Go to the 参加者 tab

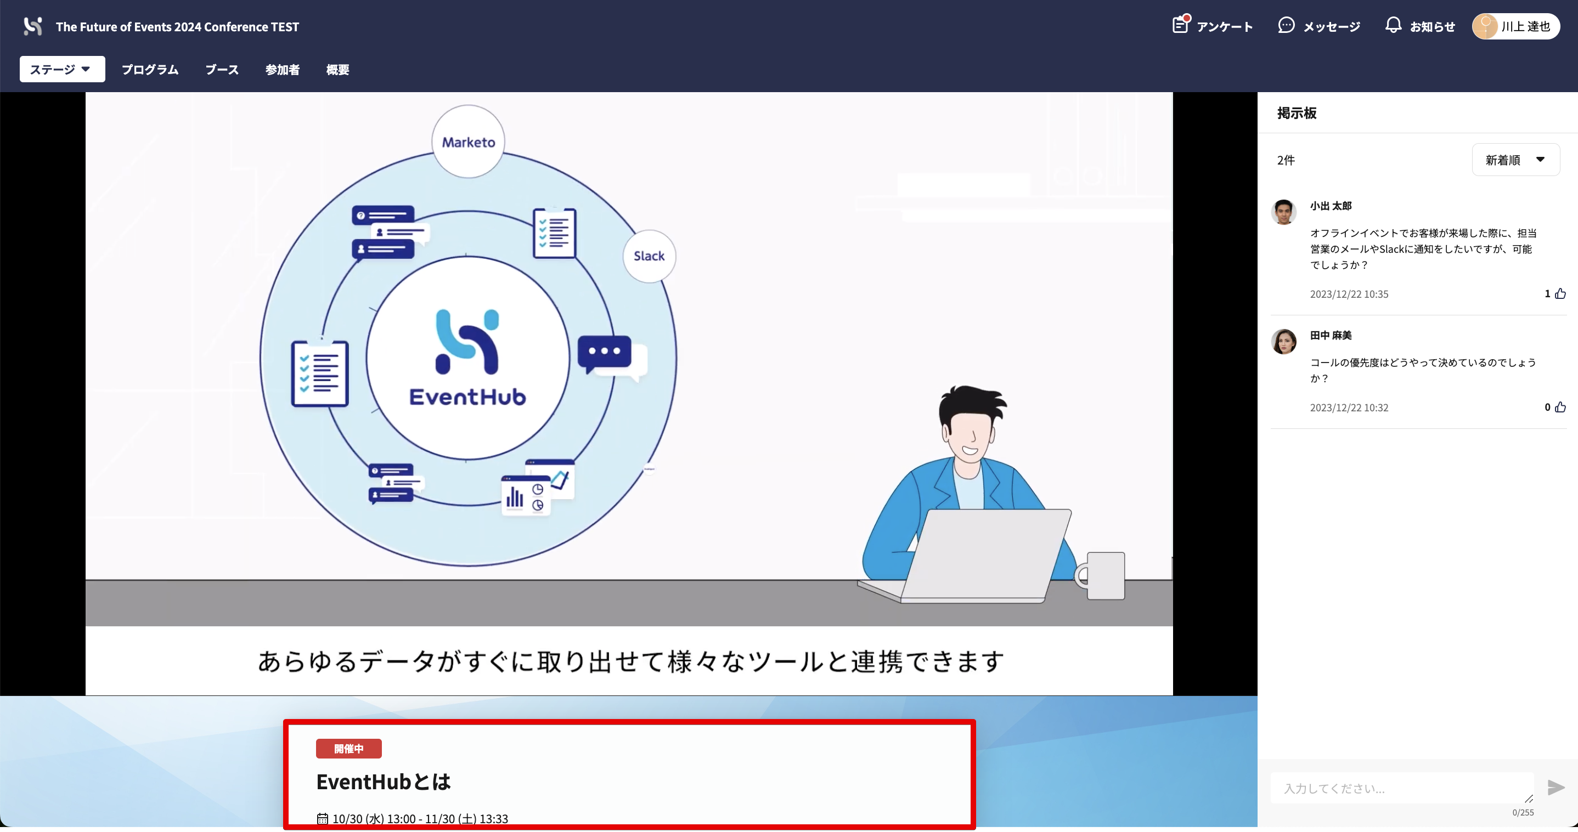(x=283, y=70)
